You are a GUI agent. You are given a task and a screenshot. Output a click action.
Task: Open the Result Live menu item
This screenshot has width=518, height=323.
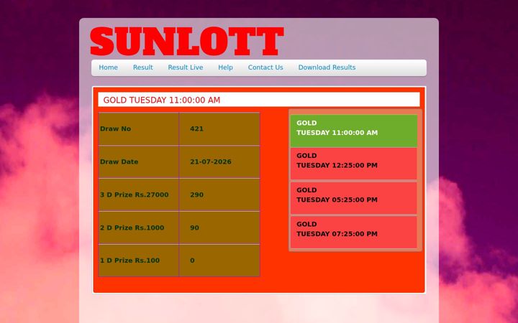tap(186, 67)
